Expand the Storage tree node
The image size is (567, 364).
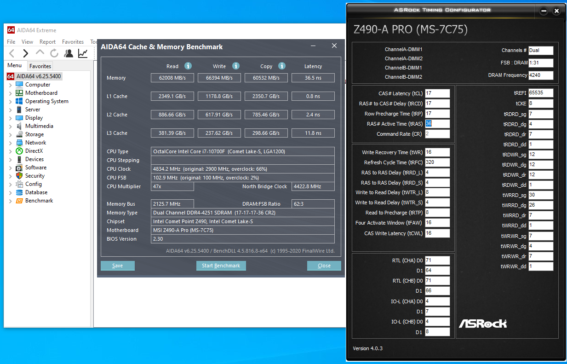point(11,134)
